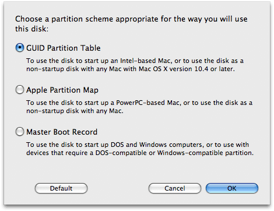
Task: Dismiss the dialog using Cancel
Action: click(175, 188)
